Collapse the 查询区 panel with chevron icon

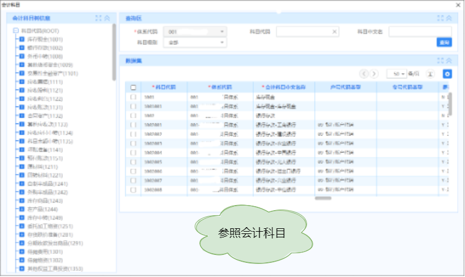tap(448, 19)
